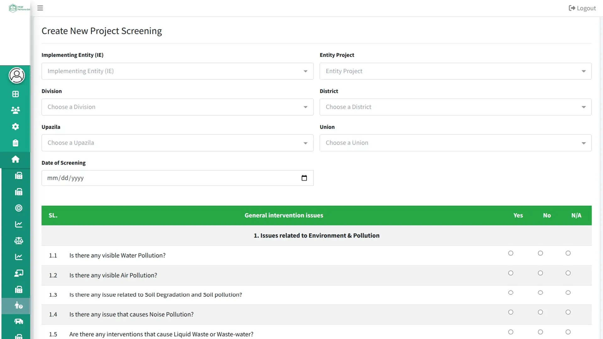Image resolution: width=603 pixels, height=339 pixels.
Task: Click the Date of Screening field
Action: [177, 178]
